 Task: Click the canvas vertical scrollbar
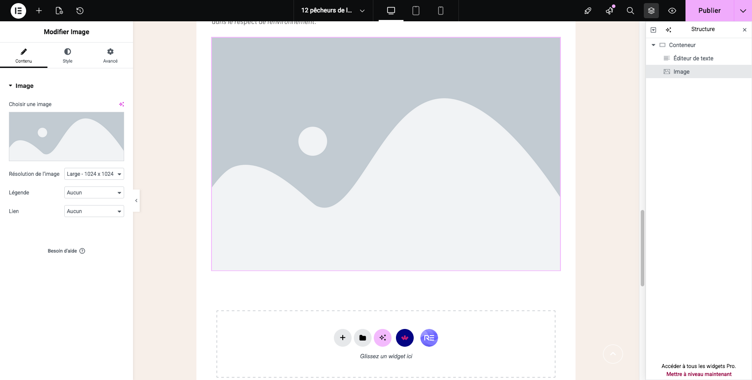pos(642,249)
